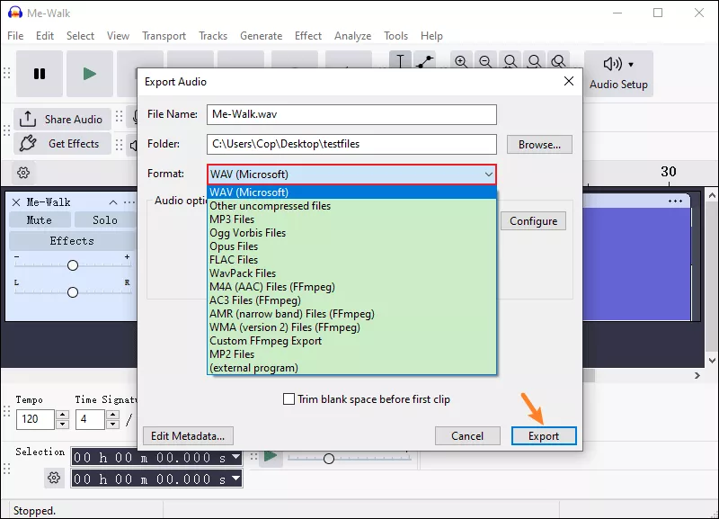Click the Get Effects plug icon button
The image size is (719, 519).
[x=62, y=144]
